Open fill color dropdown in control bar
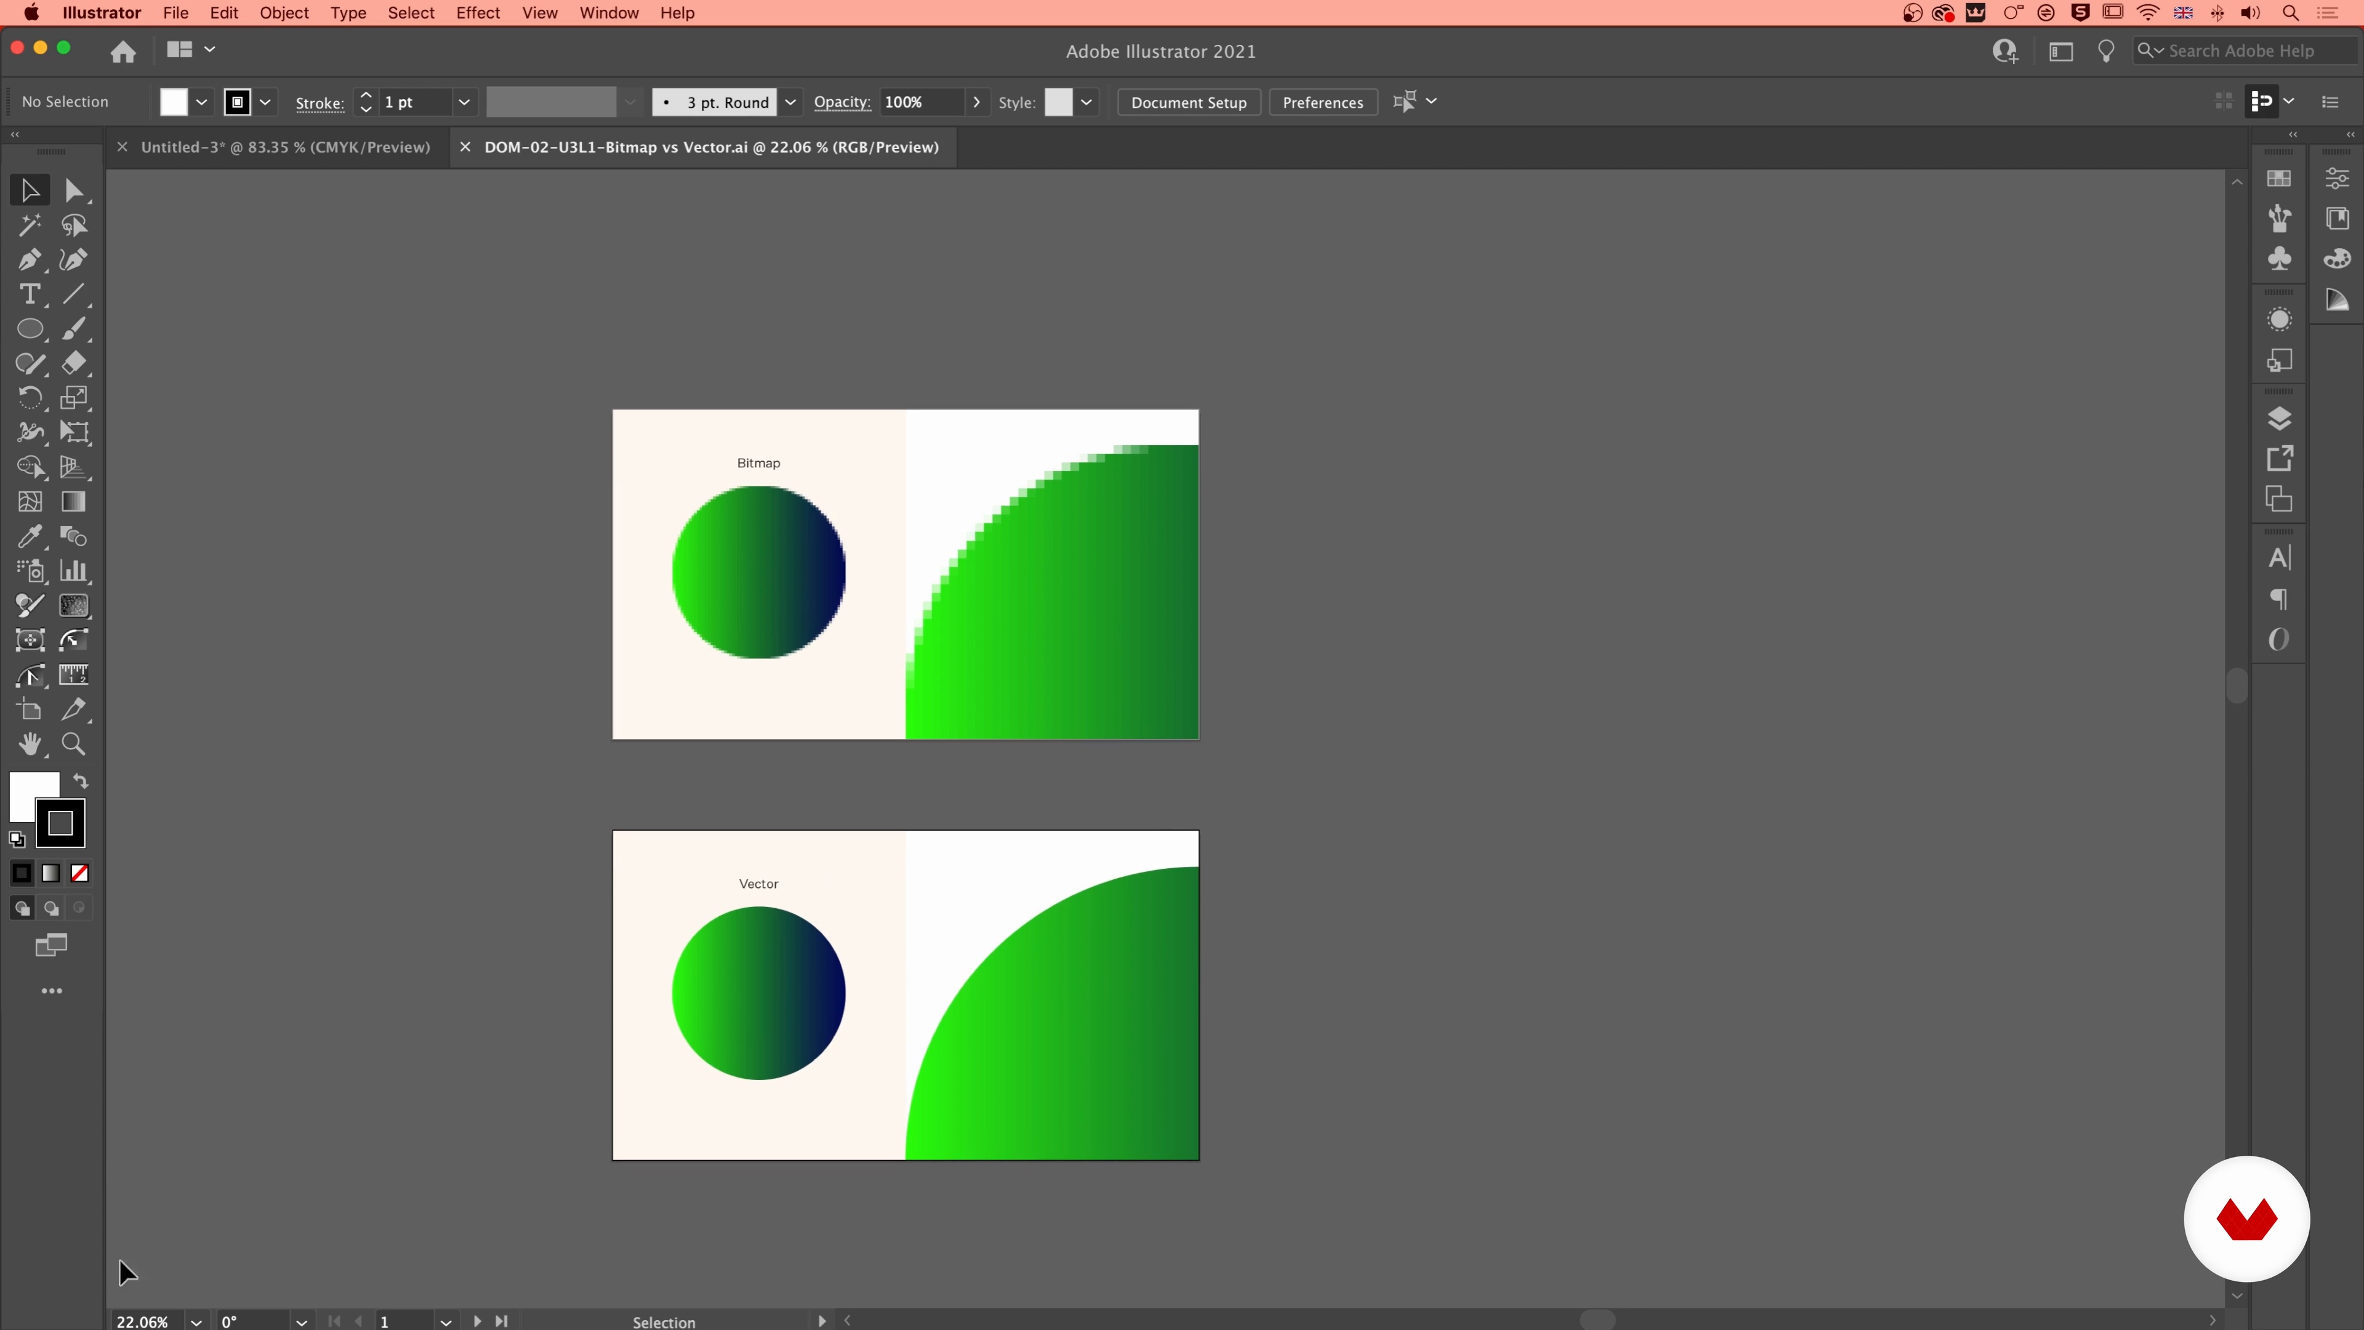 pyautogui.click(x=202, y=102)
